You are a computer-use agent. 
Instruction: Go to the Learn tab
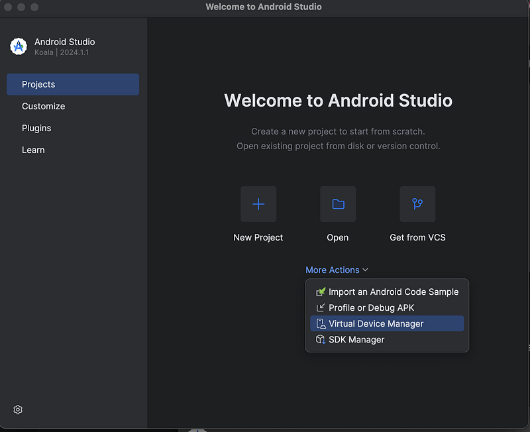coord(73,150)
